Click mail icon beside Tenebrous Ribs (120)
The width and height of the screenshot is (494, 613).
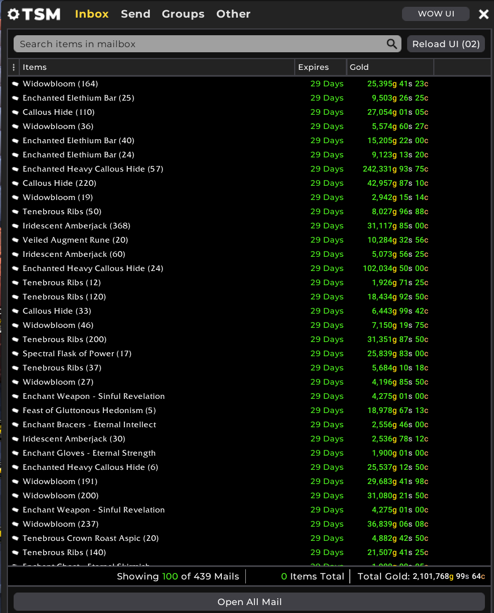pyautogui.click(x=15, y=297)
